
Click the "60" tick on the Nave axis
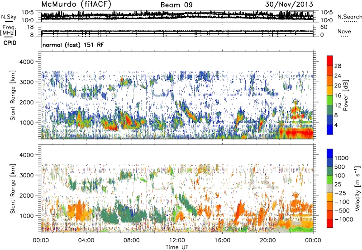(x=324, y=27)
